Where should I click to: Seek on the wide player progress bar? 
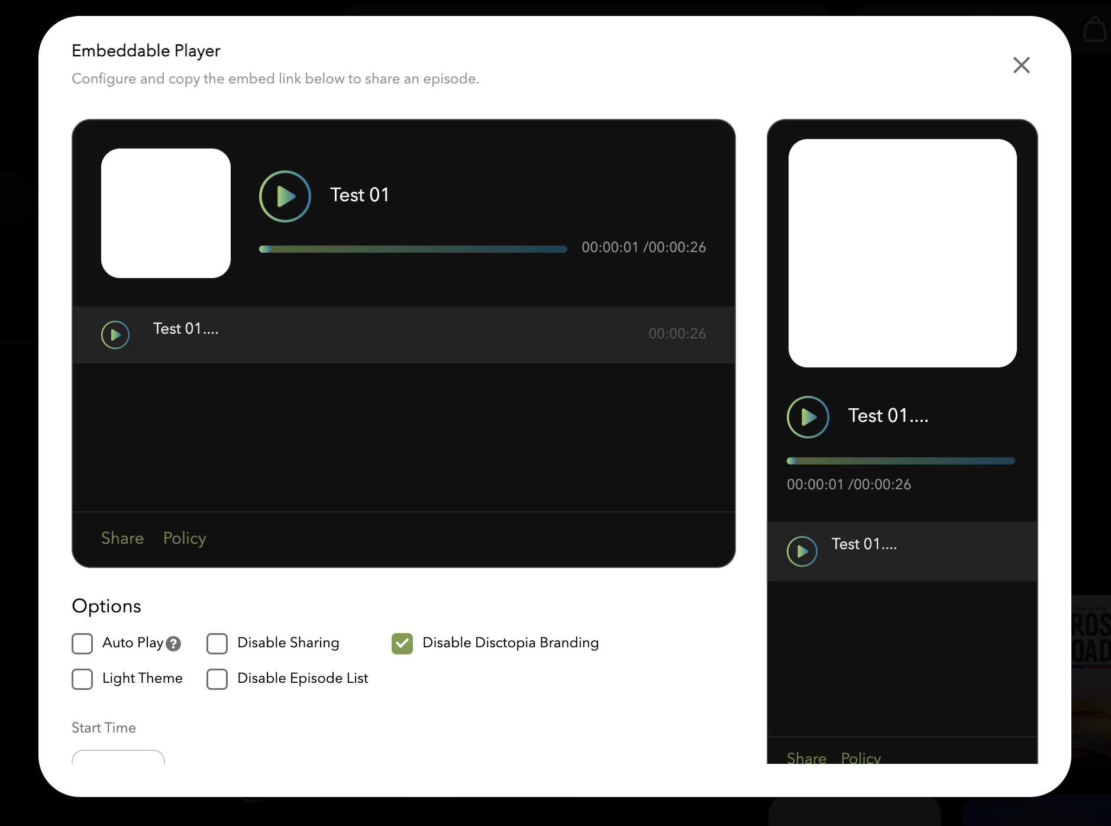pyautogui.click(x=413, y=249)
